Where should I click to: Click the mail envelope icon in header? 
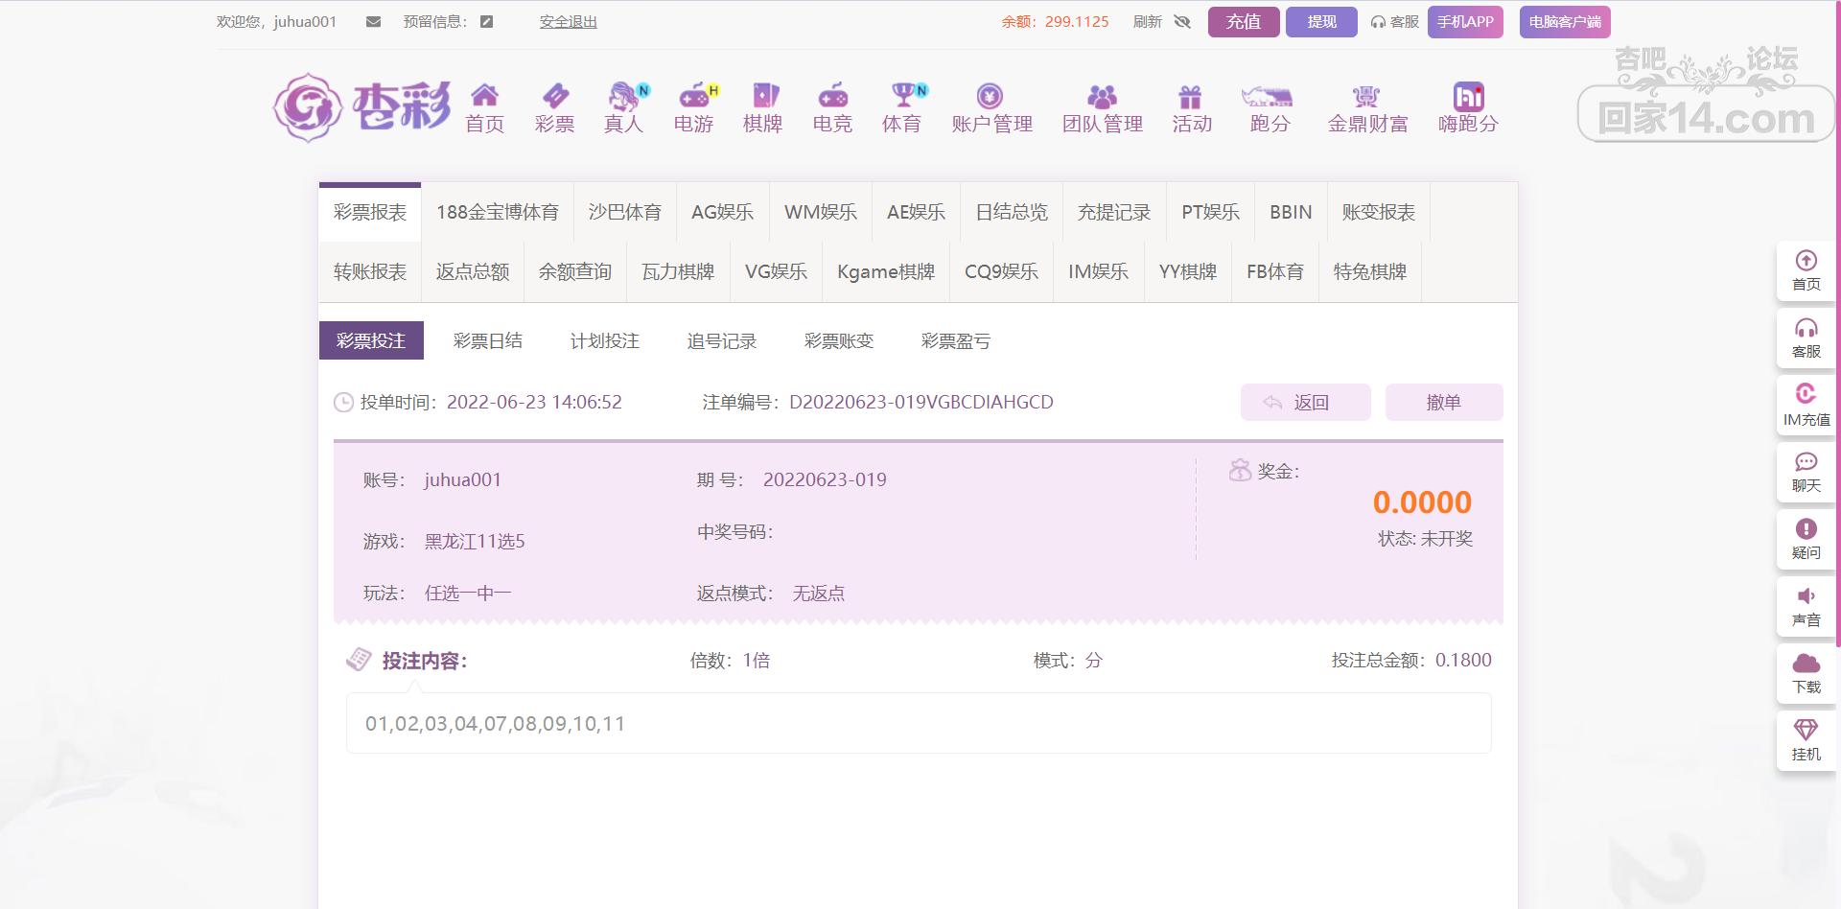coord(373,22)
